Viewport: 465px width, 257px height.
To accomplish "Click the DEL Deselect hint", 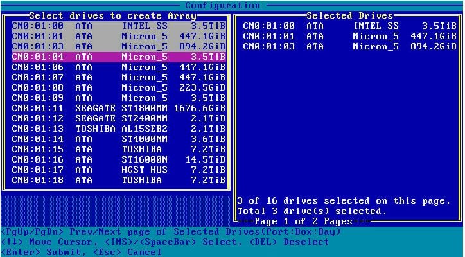I will coord(289,242).
